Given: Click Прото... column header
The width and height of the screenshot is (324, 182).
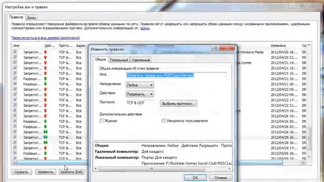Looking at the screenshot, I should (x=65, y=45).
